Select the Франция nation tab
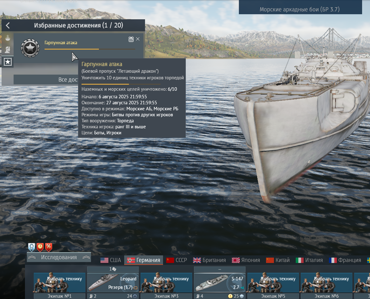 click(x=345, y=260)
